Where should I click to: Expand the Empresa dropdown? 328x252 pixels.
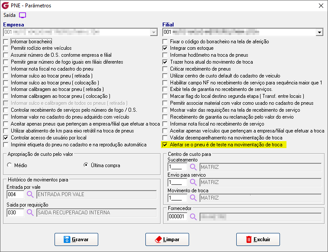[154, 32]
